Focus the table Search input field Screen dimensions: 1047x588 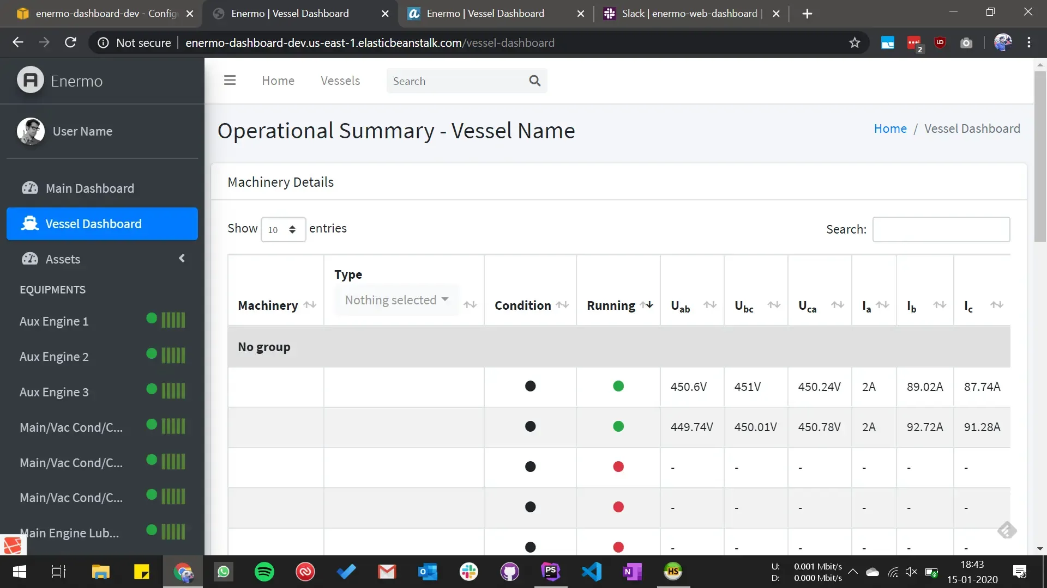tap(941, 229)
